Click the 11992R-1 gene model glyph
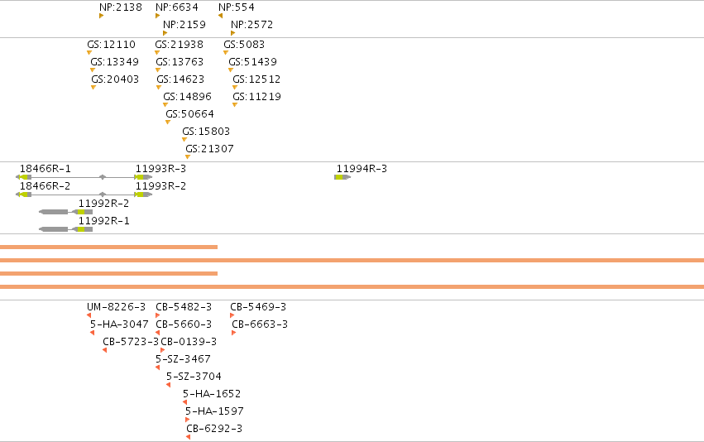 tap(66, 229)
